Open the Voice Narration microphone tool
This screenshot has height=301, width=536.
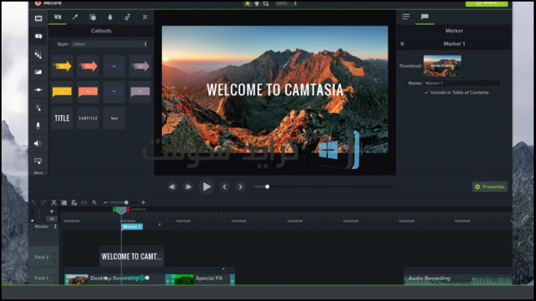[38, 125]
